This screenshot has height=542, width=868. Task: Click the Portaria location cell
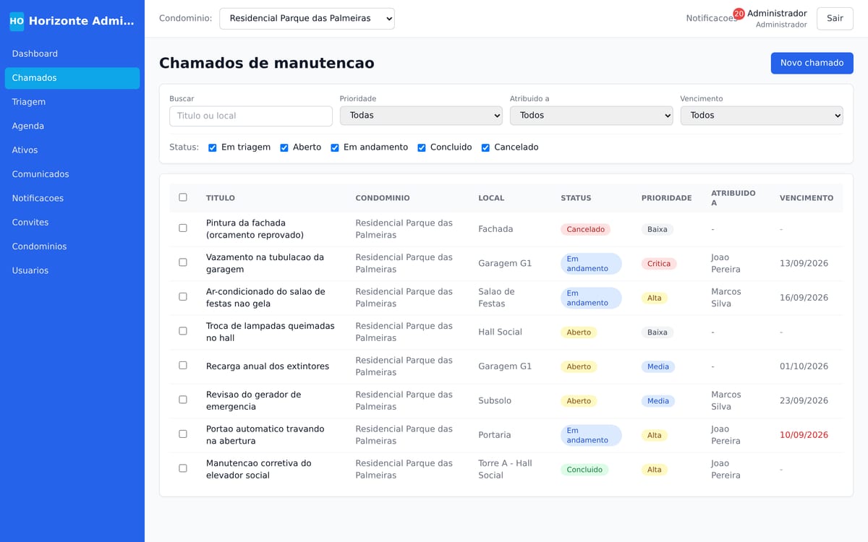495,435
